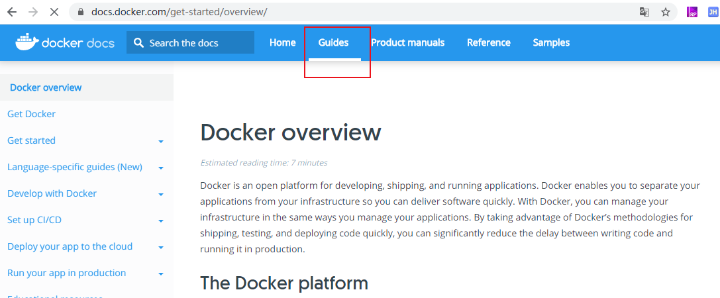The image size is (720, 298).
Task: Open Run your app in production
Action: pos(67,273)
